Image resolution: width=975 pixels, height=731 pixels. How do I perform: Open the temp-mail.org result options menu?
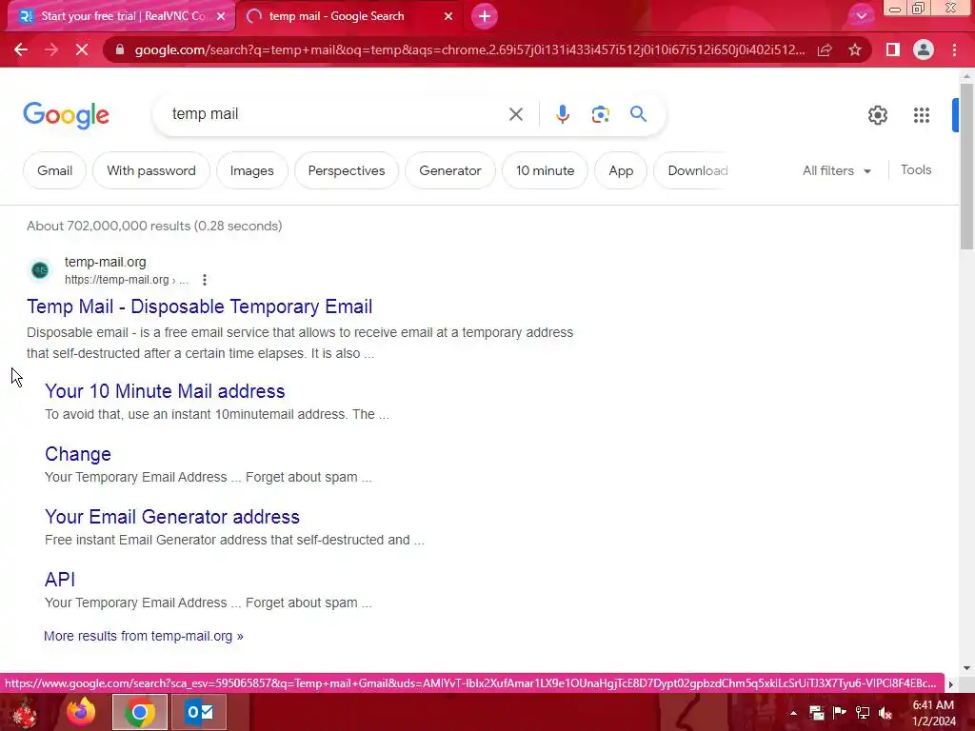[205, 280]
